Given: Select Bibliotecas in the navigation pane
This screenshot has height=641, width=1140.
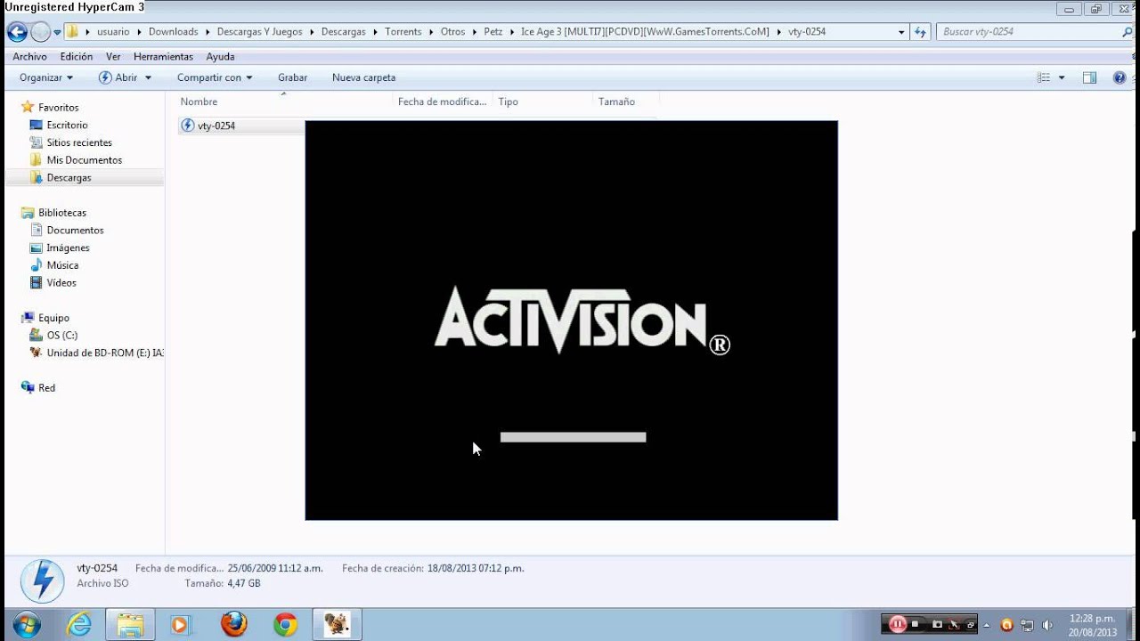Looking at the screenshot, I should pos(61,213).
